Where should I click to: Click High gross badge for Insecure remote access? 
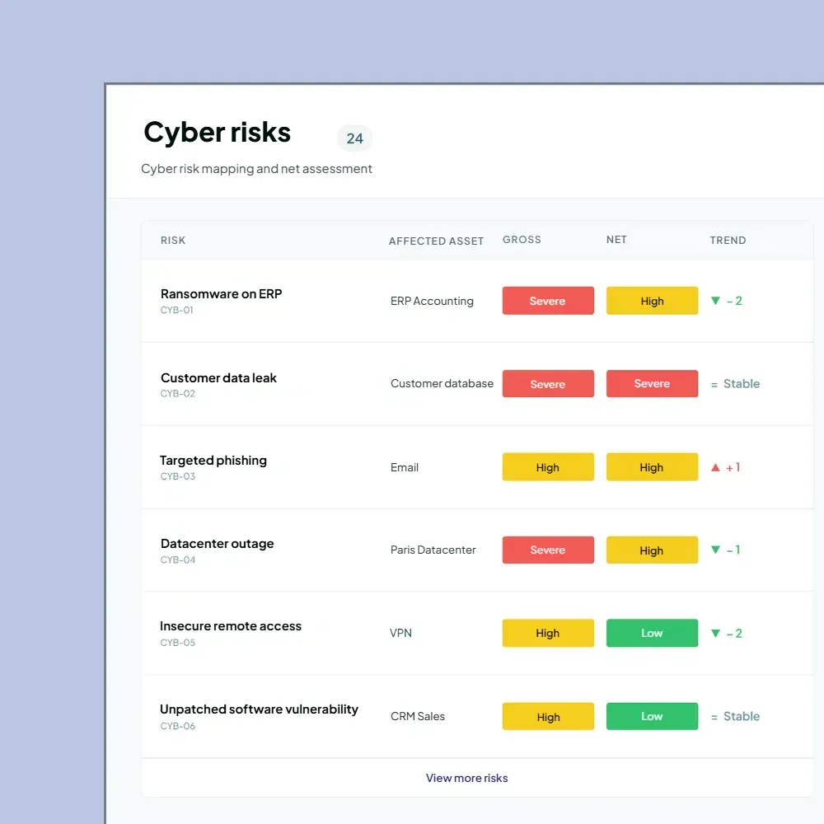click(548, 633)
